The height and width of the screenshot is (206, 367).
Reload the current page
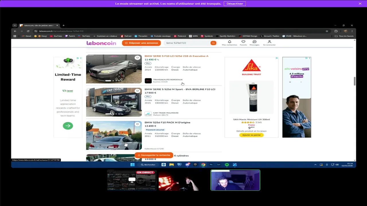[x=28, y=31]
